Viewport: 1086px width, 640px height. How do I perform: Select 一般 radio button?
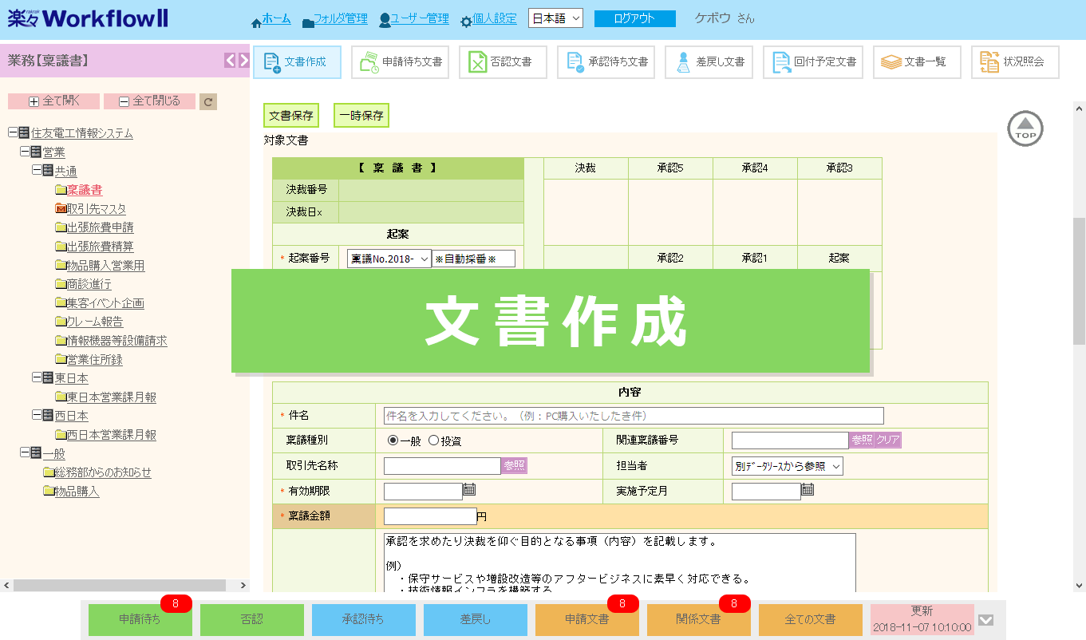[393, 440]
